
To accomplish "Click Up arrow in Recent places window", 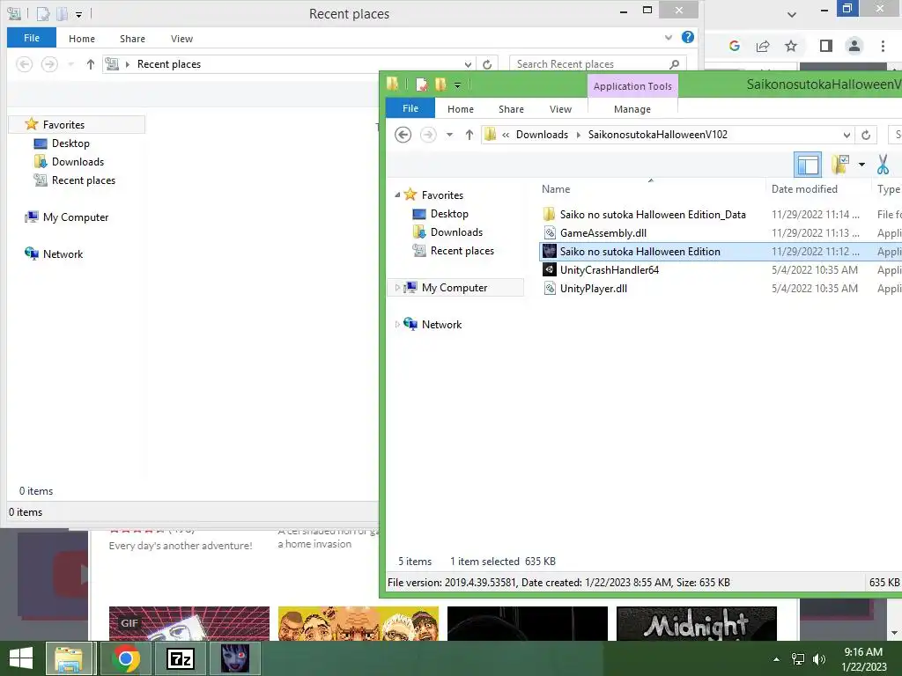I will tap(91, 64).
